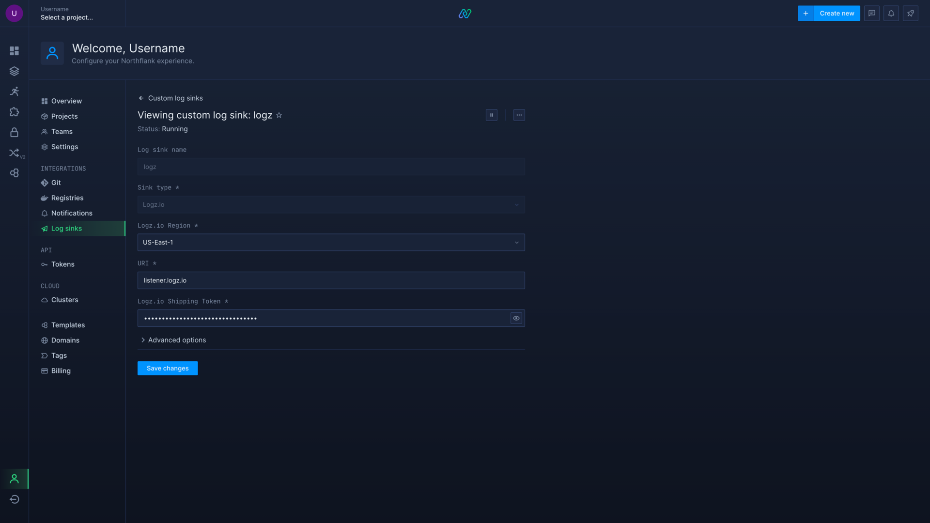
Task: Open the shuffle pipelines V2 icon
Action: [x=15, y=153]
